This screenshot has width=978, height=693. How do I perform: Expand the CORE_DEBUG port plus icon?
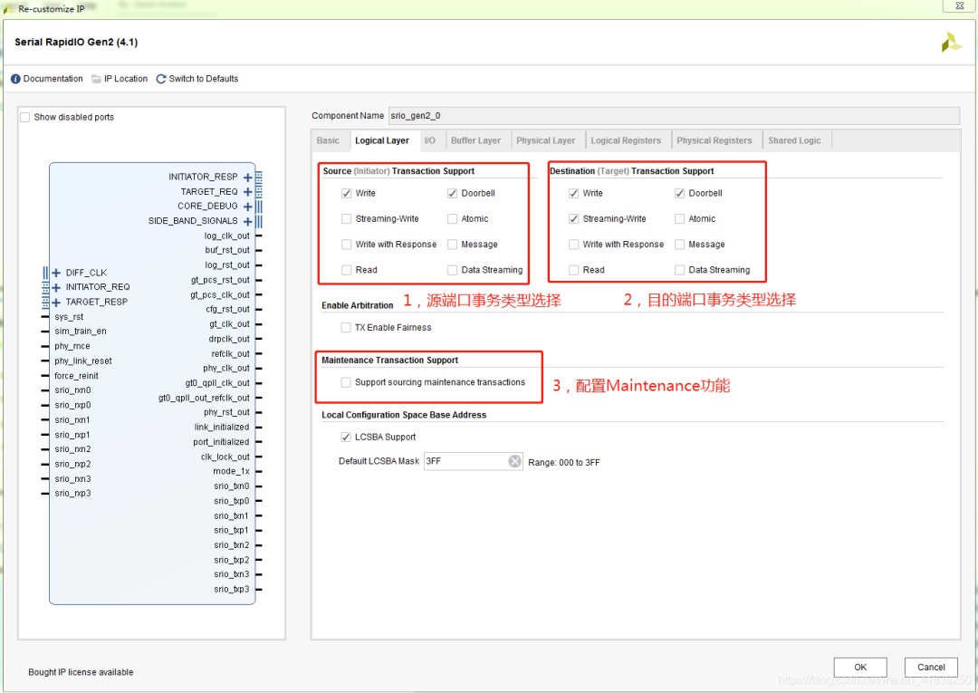click(247, 207)
